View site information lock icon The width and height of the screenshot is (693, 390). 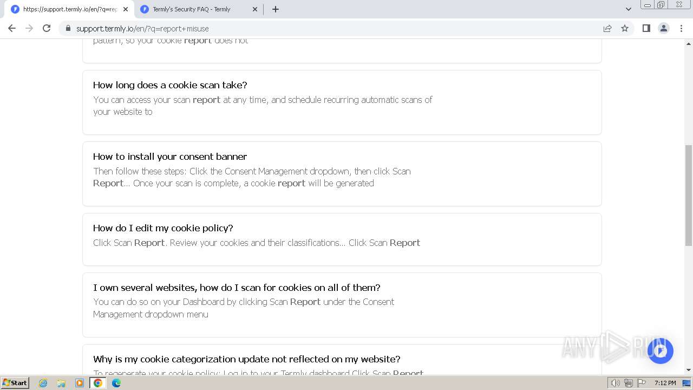[x=68, y=28]
